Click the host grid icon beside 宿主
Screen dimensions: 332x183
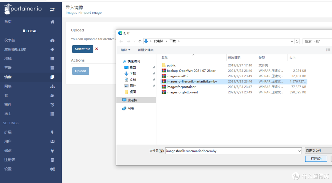click(x=52, y=114)
